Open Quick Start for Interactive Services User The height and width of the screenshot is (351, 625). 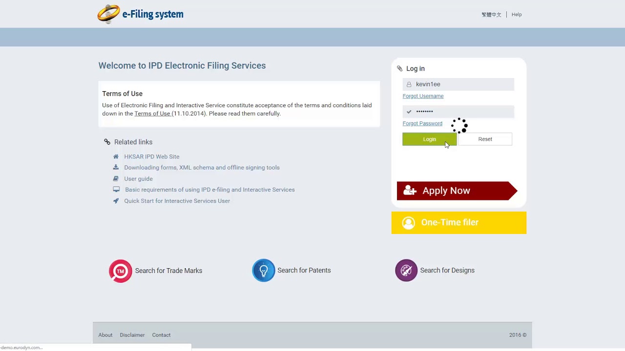177,201
